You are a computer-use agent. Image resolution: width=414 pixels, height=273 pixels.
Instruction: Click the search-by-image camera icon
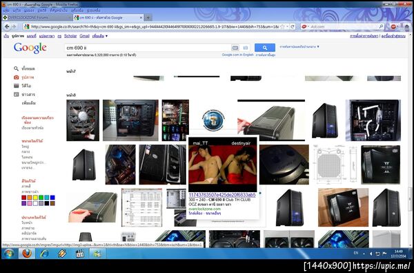click(246, 48)
